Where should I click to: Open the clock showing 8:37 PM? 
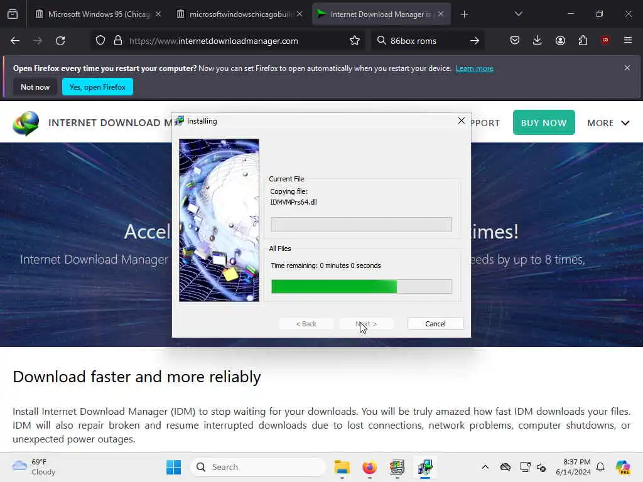point(573,467)
